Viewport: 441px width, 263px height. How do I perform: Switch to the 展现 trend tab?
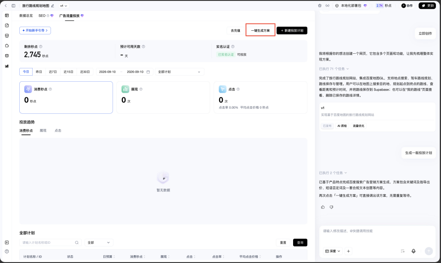43,130
